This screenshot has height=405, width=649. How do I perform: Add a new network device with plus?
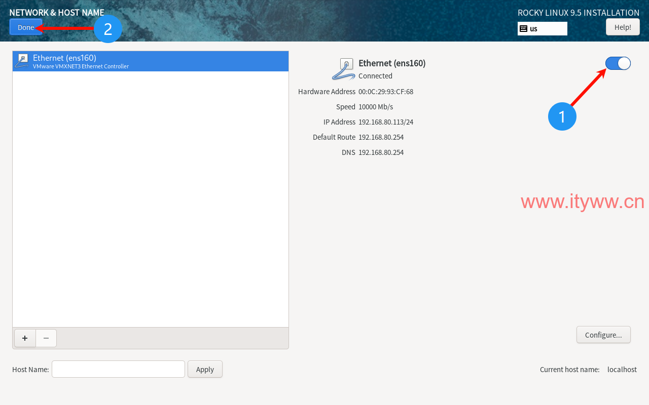pos(25,338)
